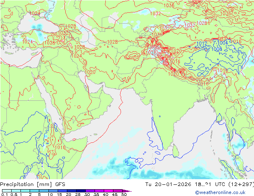254x196 pixels.
Task: Select the 0.5 to 1 mm legend swatch
Action: tap(16, 191)
